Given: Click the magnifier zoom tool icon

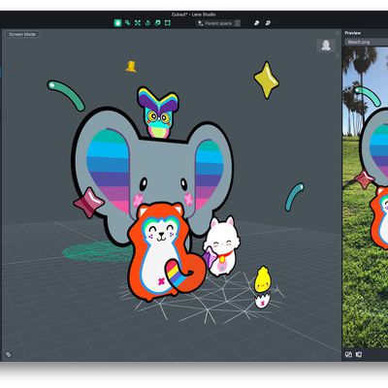Looking at the screenshot, I should (128, 23).
